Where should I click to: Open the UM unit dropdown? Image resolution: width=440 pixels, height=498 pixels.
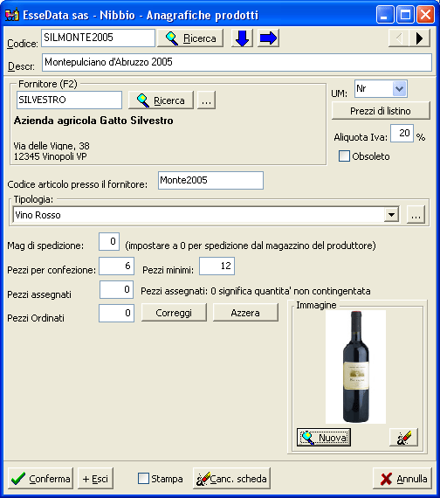coord(399,88)
